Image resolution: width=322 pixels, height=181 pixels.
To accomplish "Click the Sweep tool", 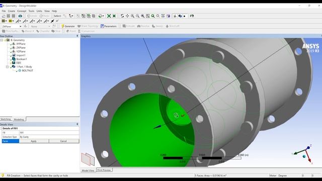I will [x=157, y=26].
